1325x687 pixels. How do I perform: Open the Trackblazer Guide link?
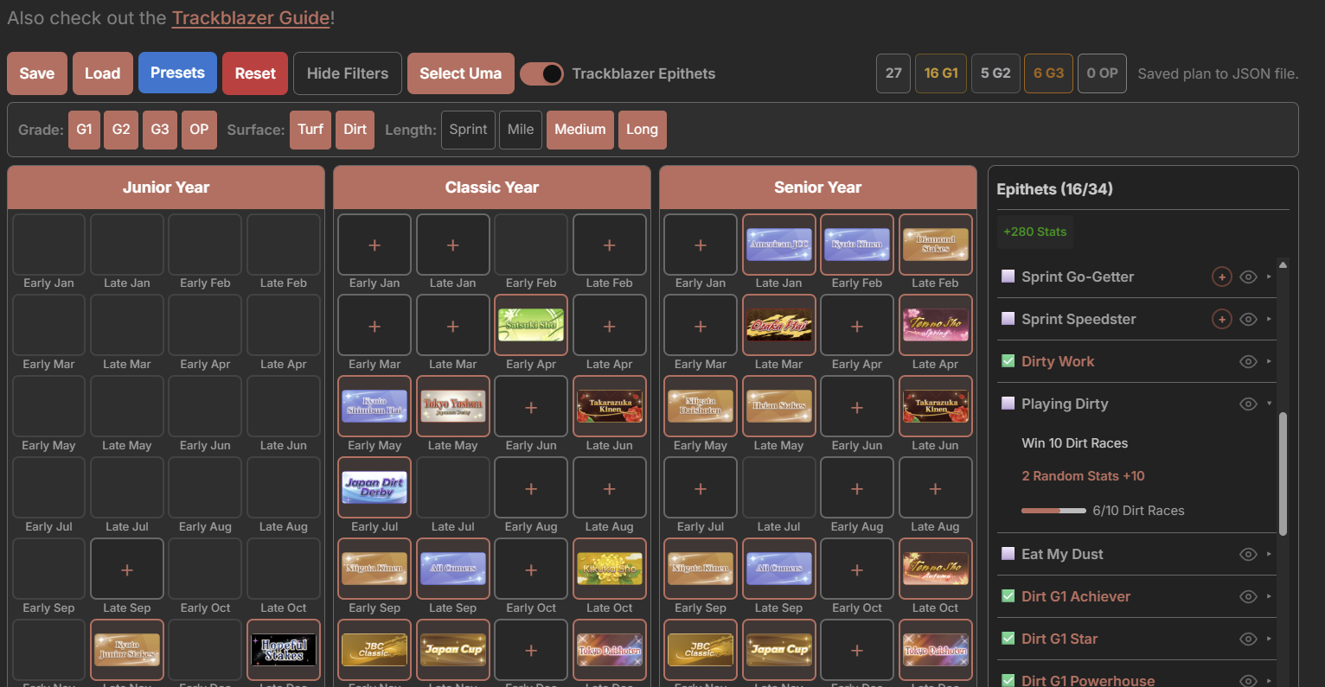tap(251, 17)
